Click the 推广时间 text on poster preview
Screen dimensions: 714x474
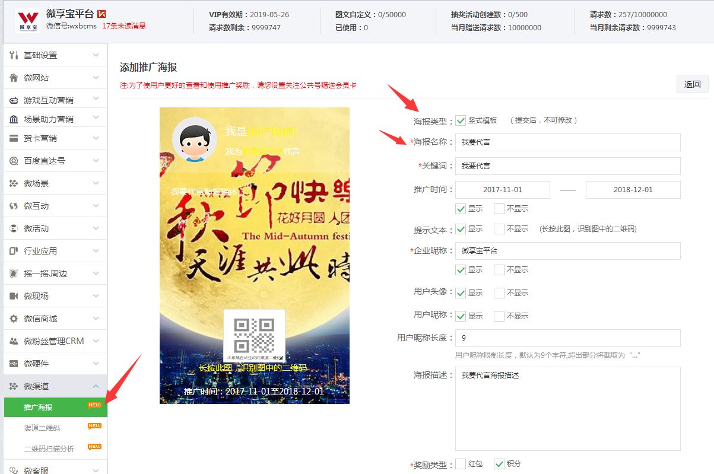(254, 392)
